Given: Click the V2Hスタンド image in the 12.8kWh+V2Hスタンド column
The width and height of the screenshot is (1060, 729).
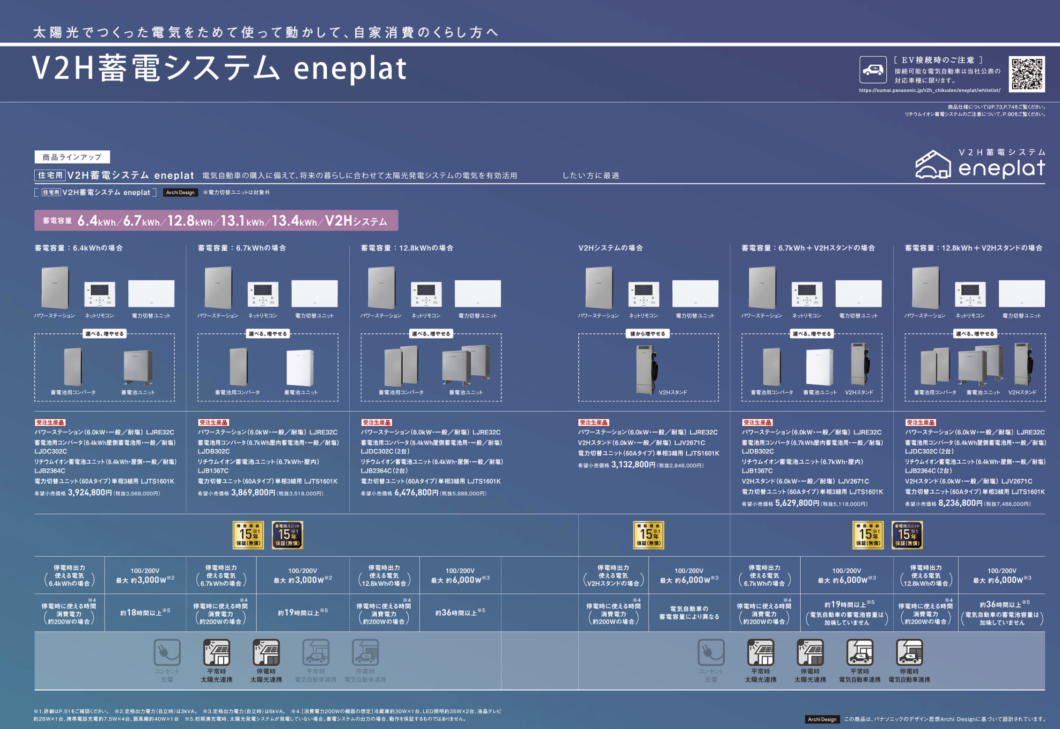Looking at the screenshot, I should (1024, 364).
